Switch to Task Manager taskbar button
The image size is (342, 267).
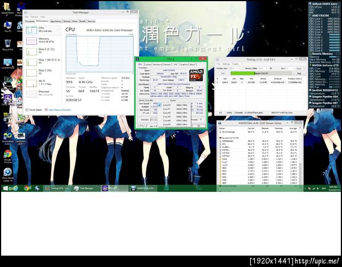(x=86, y=188)
